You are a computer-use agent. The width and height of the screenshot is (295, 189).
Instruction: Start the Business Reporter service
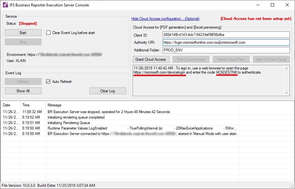coord(23,33)
